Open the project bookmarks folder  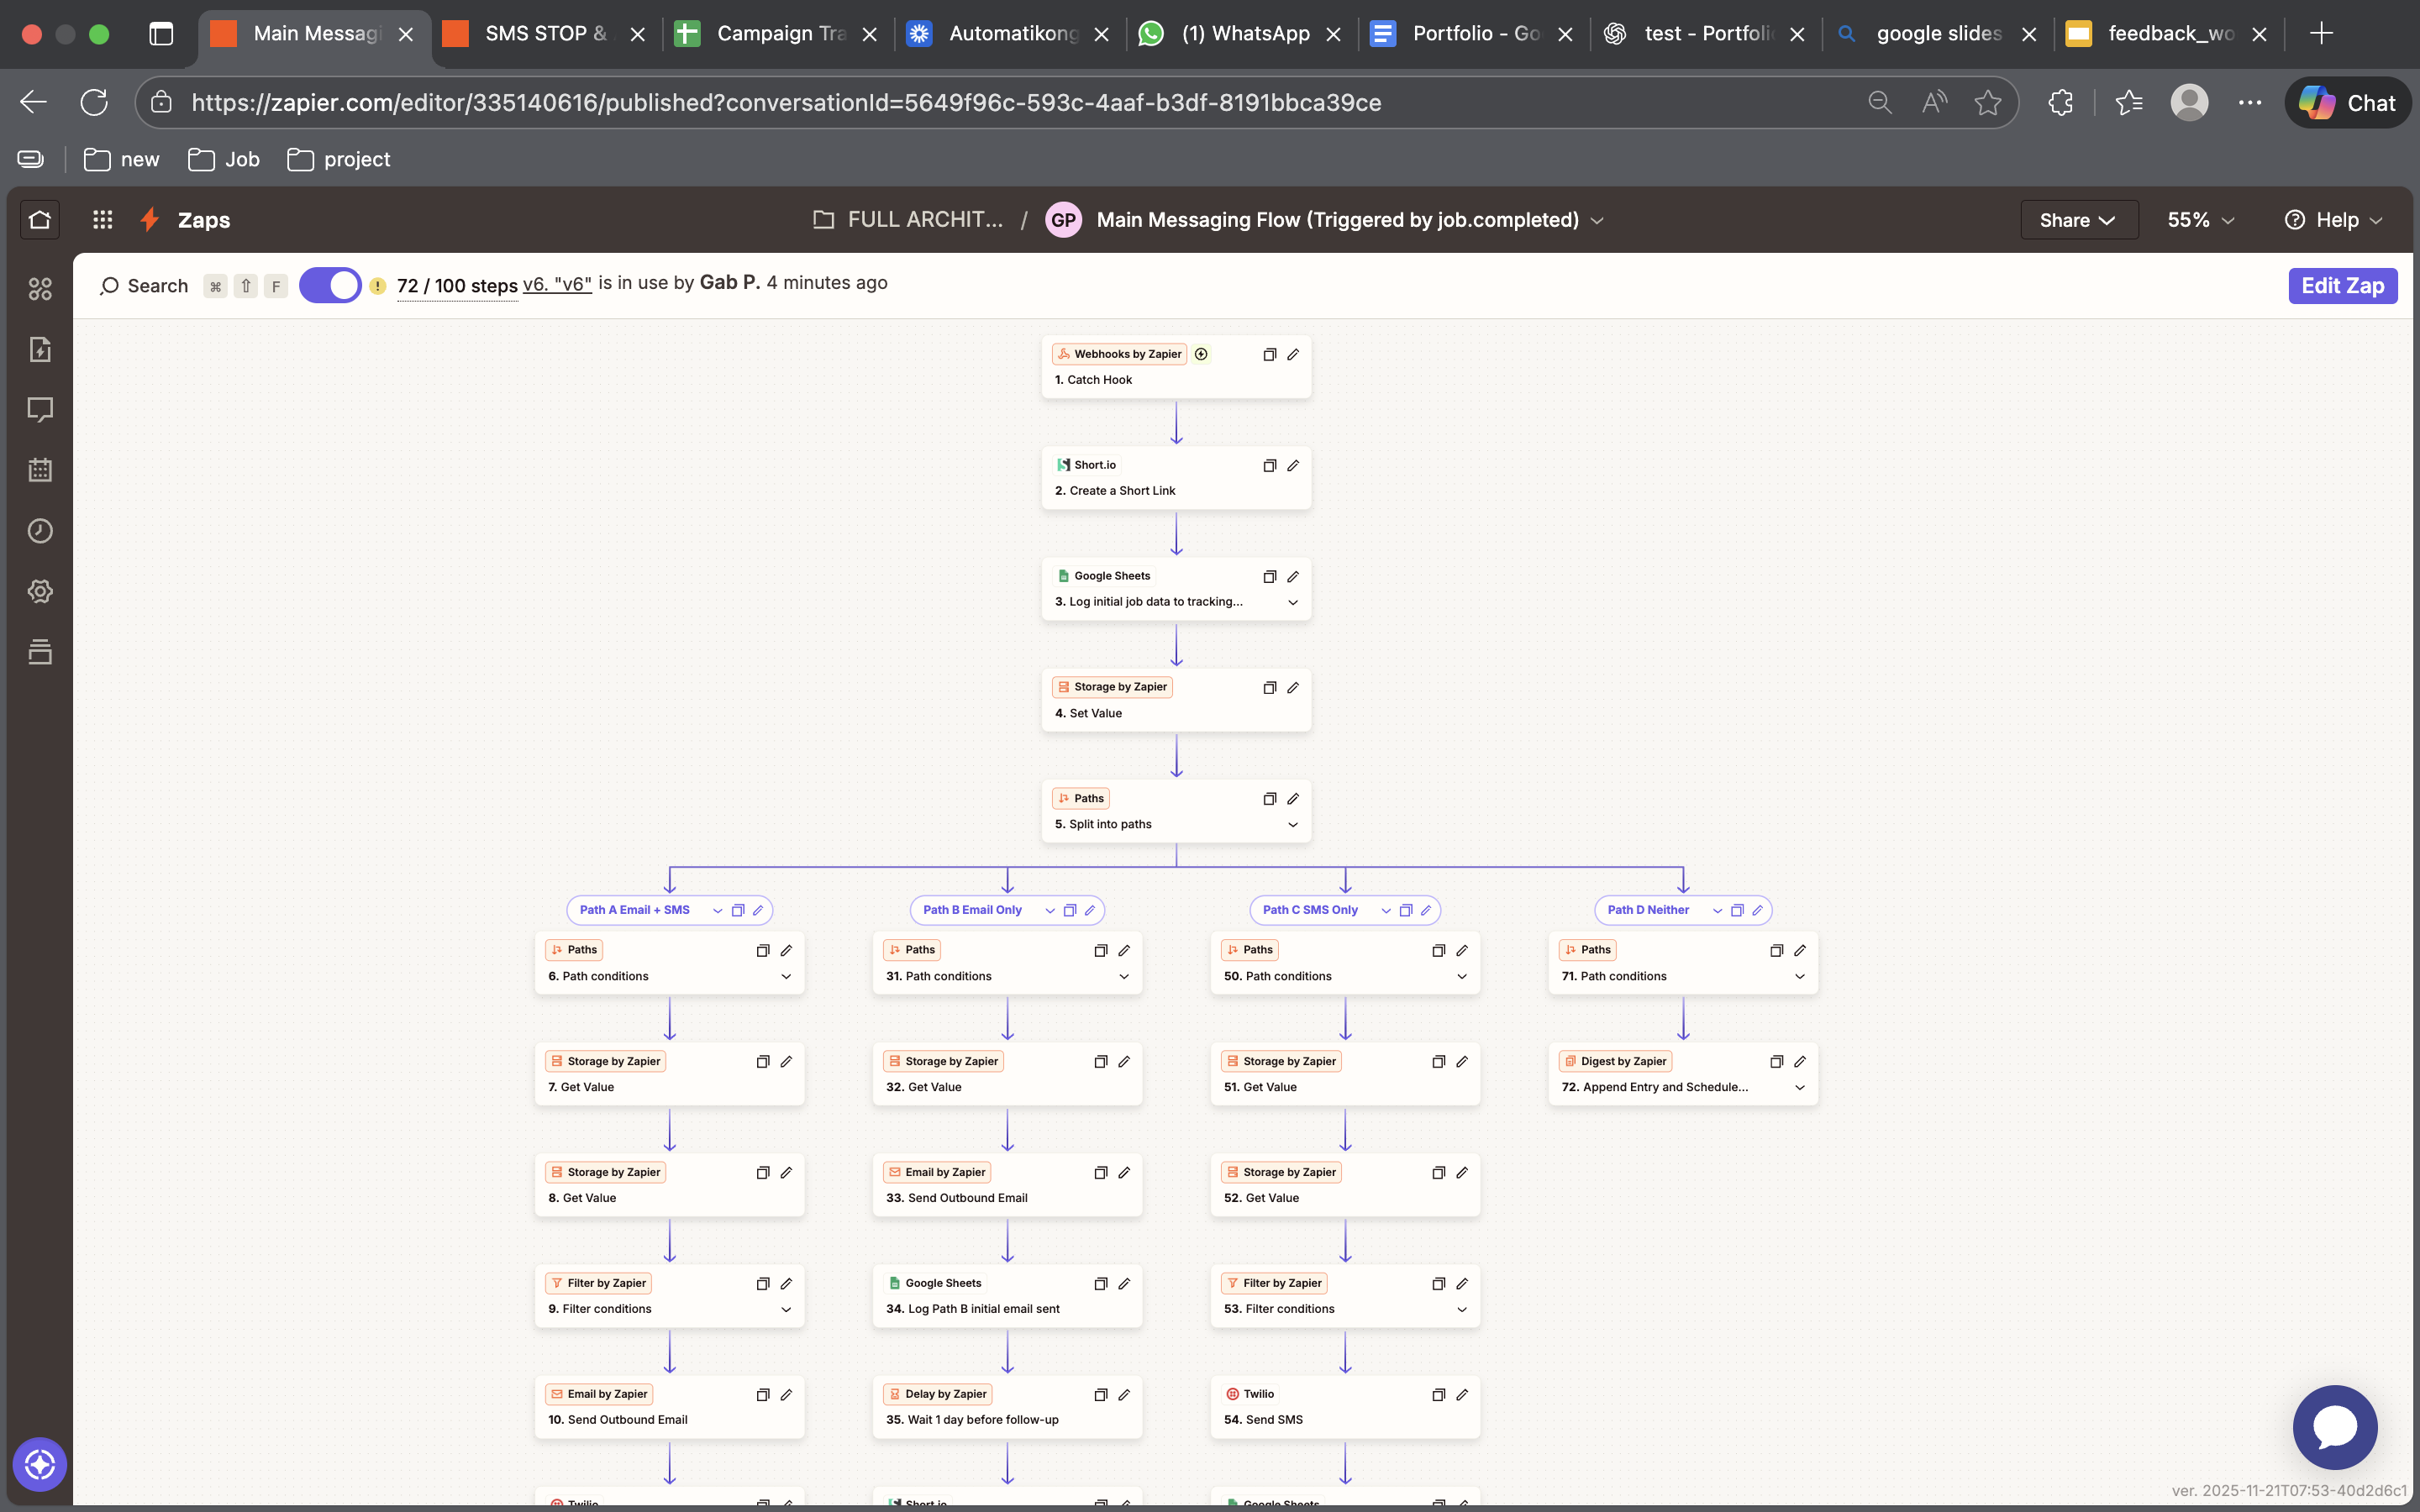click(x=339, y=159)
